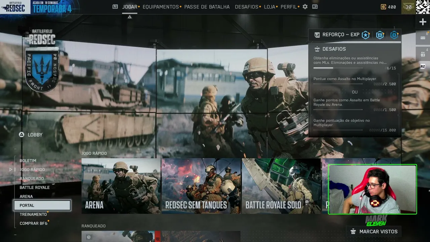The image size is (430, 242).
Task: Click the "Obtenha eliminações ou assistências" challenge text
Action: [x=350, y=61]
